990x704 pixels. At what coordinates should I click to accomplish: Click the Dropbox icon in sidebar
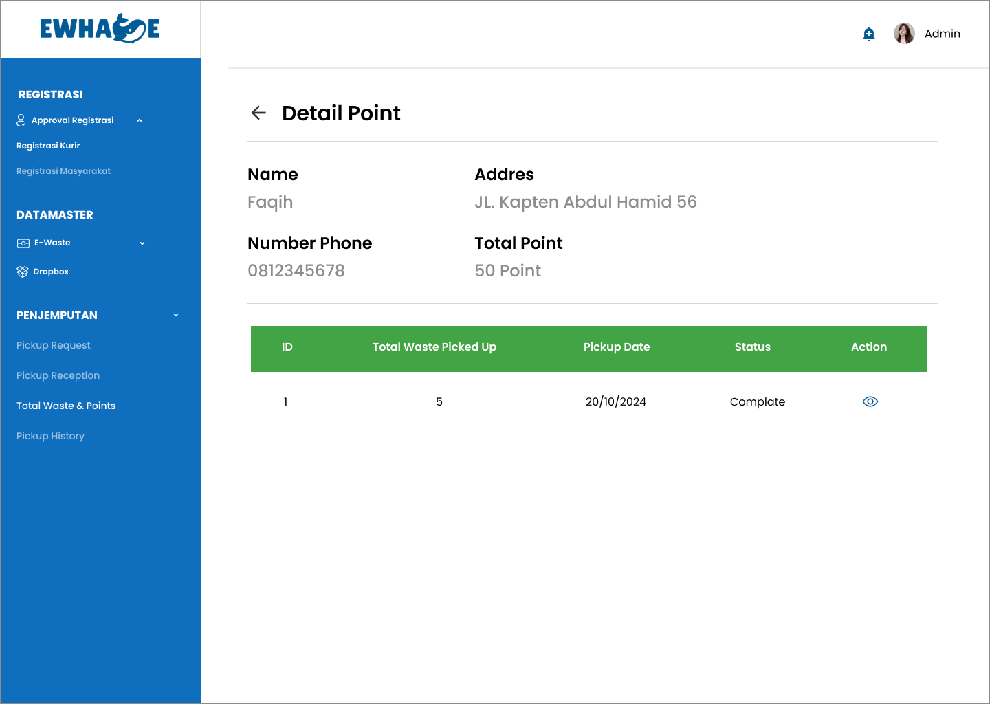point(23,272)
